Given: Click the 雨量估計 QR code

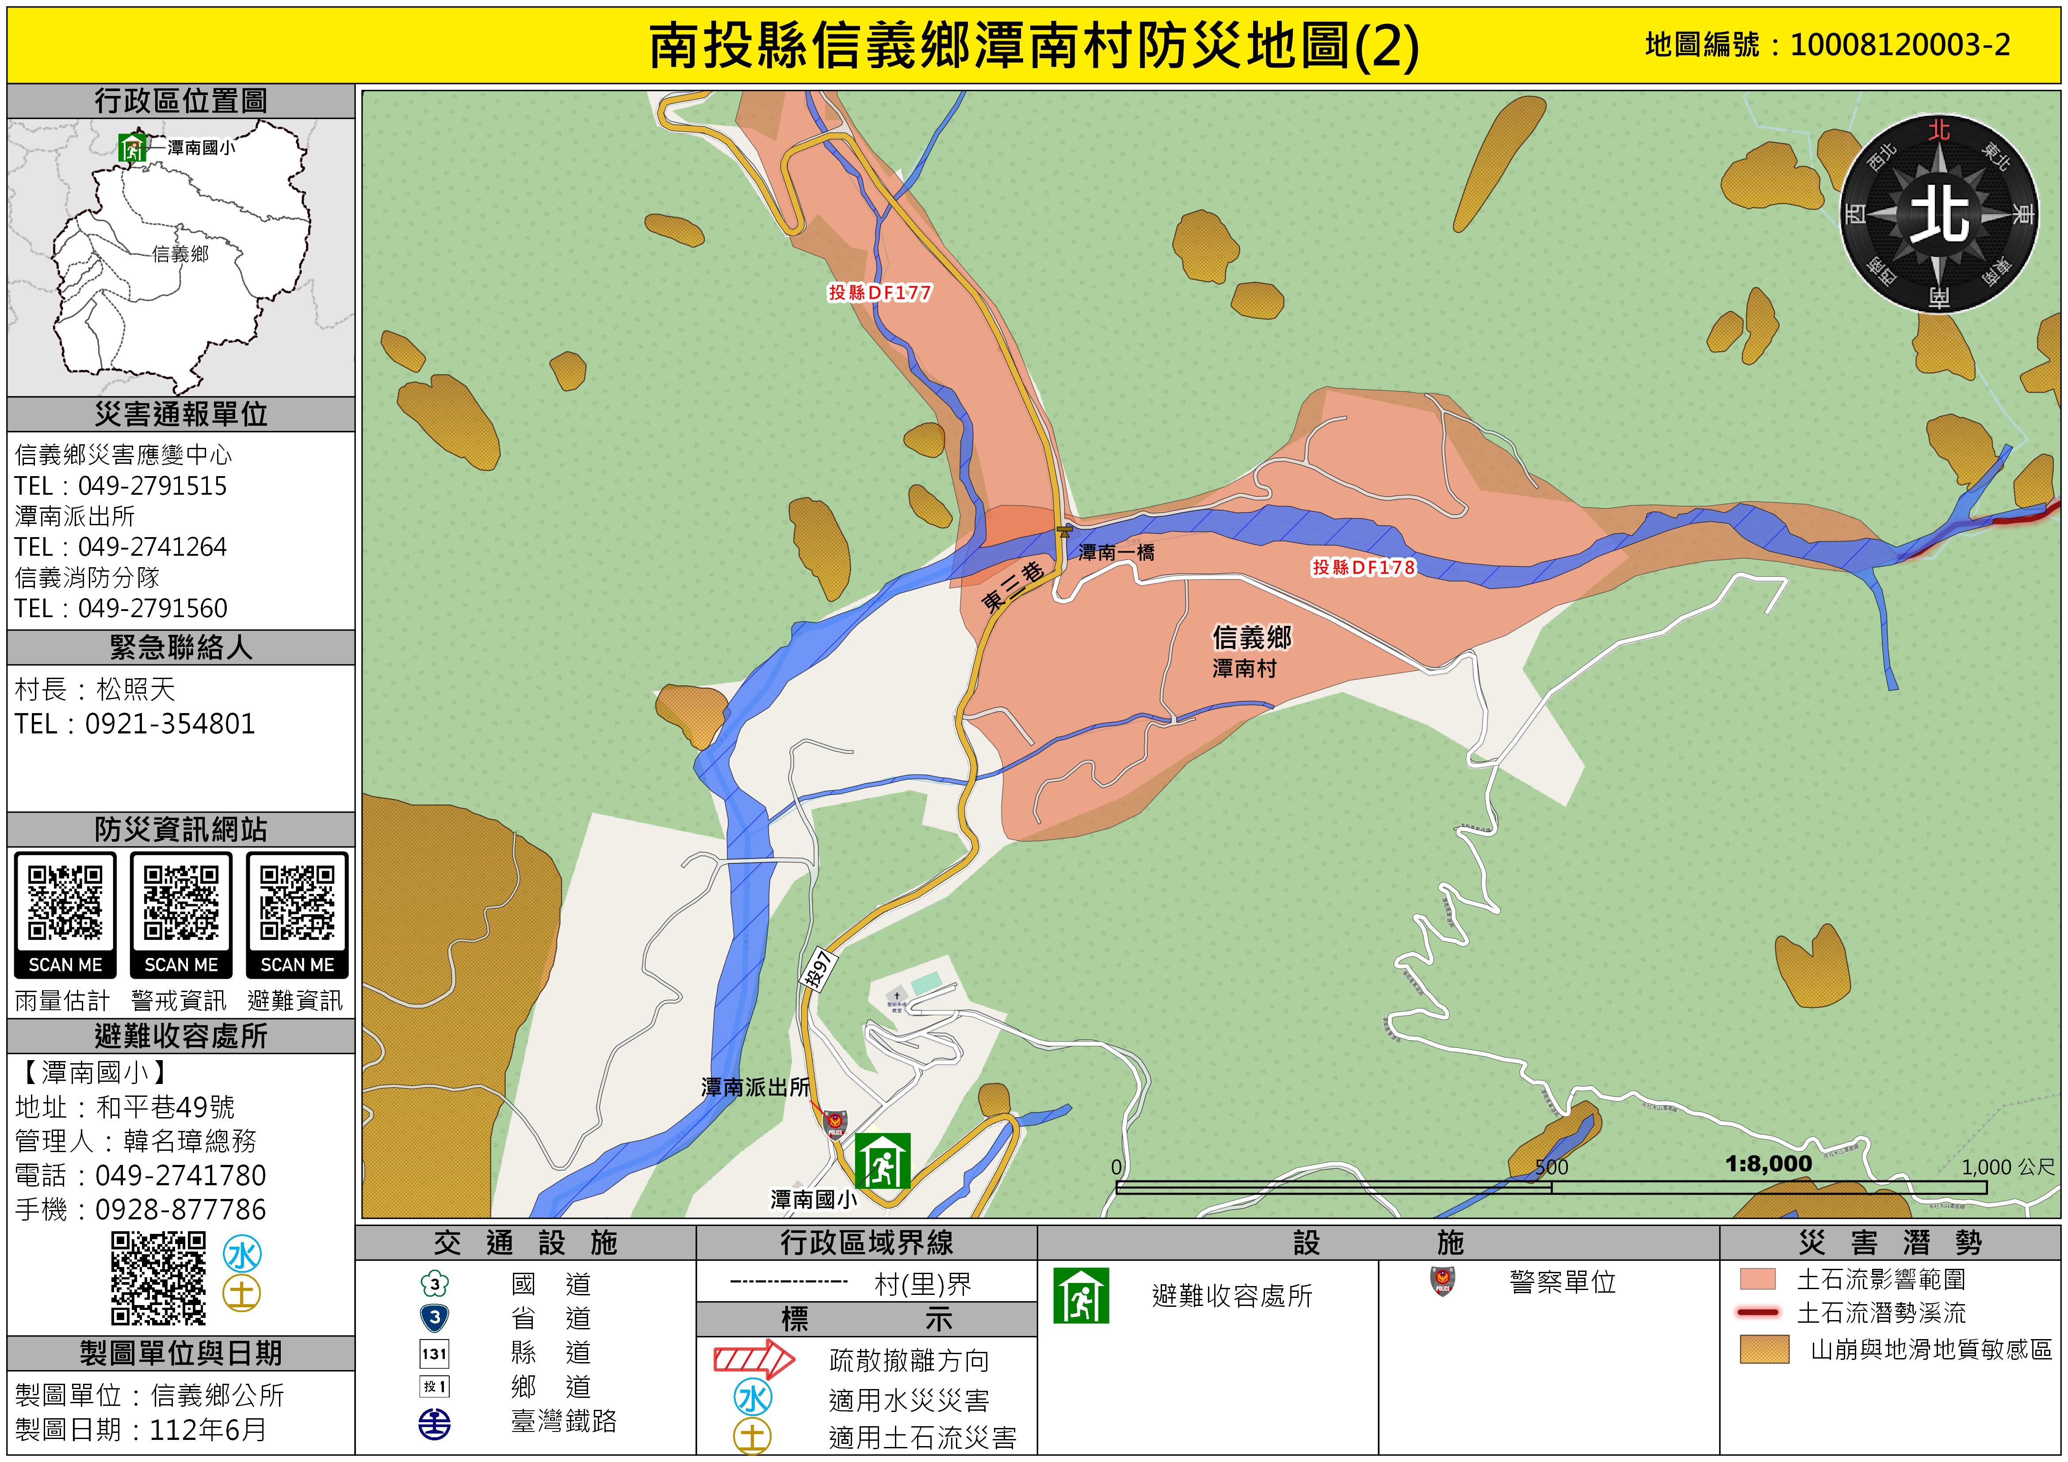Looking at the screenshot, I should point(65,904).
